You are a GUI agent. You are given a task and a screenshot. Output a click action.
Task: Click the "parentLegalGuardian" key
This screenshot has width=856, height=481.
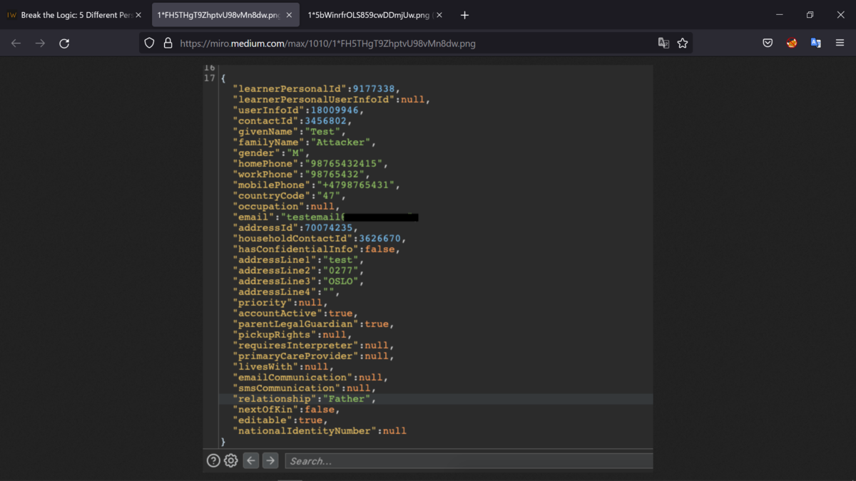pyautogui.click(x=297, y=324)
